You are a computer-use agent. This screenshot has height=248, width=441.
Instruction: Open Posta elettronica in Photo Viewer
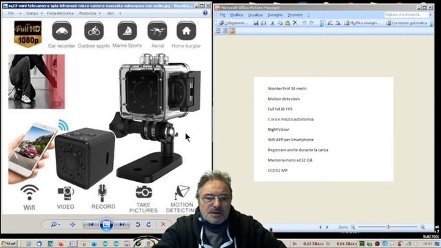(60, 13)
